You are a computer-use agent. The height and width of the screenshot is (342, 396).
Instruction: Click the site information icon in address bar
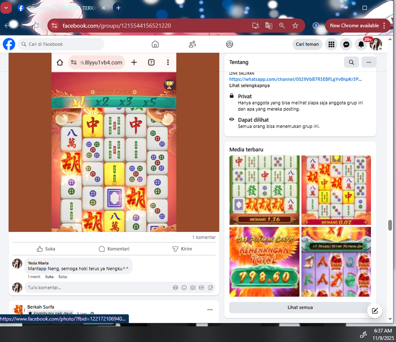[54, 26]
